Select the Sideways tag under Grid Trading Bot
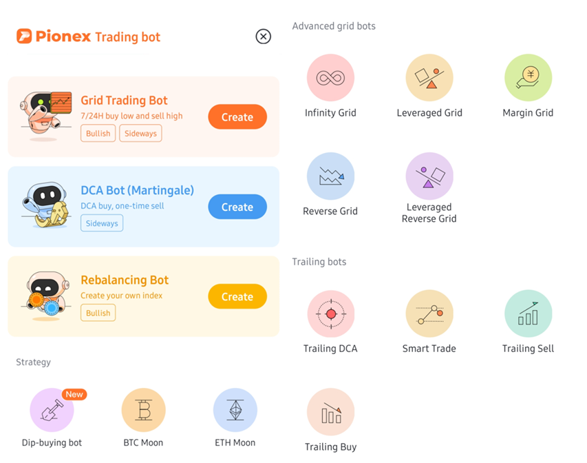587x463 pixels. [x=140, y=134]
